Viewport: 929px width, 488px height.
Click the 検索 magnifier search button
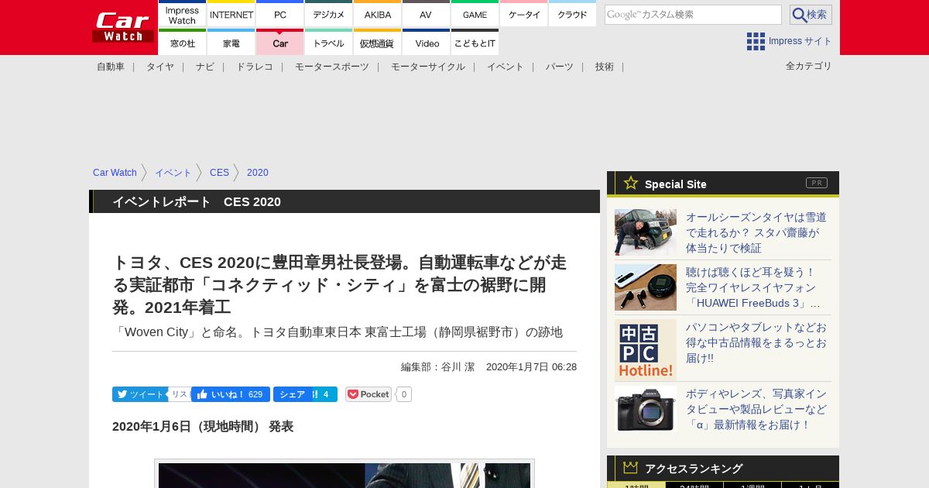point(811,15)
